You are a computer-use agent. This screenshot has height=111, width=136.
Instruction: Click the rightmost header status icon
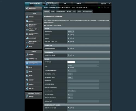tap(108, 7)
